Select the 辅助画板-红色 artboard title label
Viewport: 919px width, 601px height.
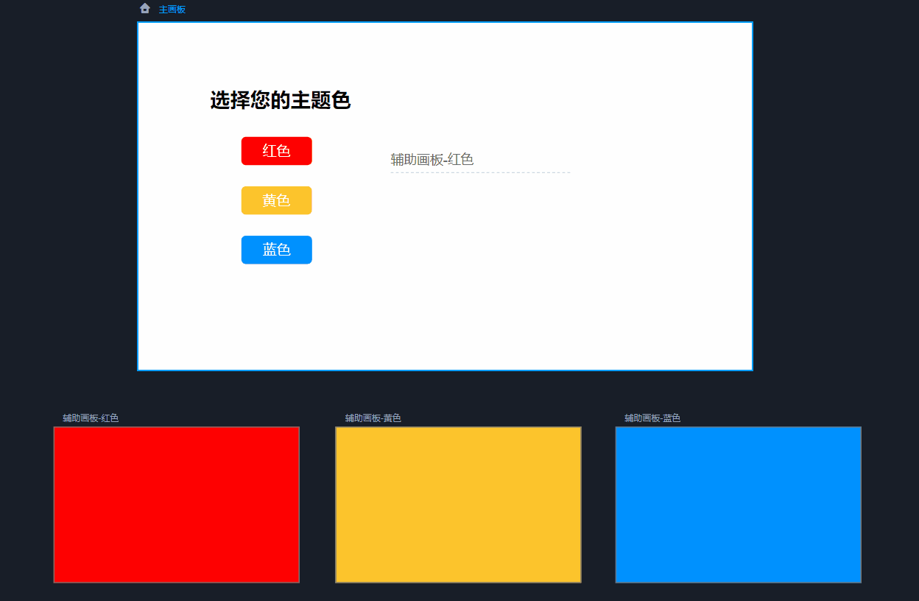point(91,418)
